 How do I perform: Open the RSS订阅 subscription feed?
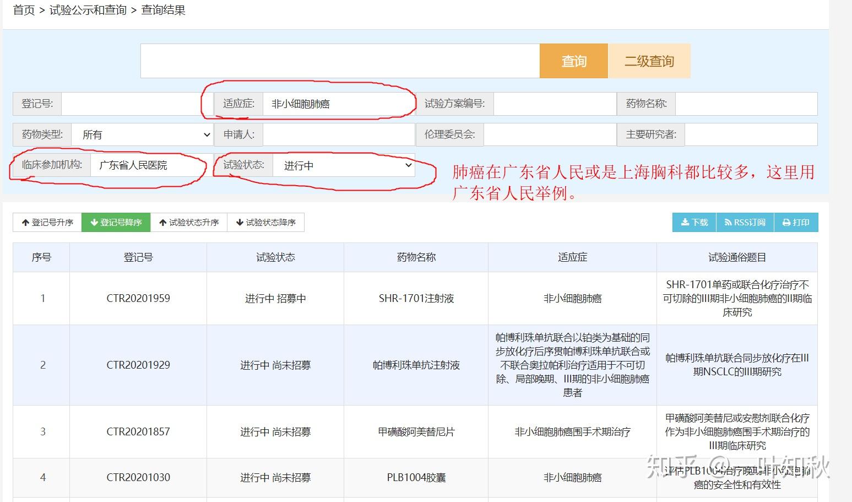(x=745, y=222)
